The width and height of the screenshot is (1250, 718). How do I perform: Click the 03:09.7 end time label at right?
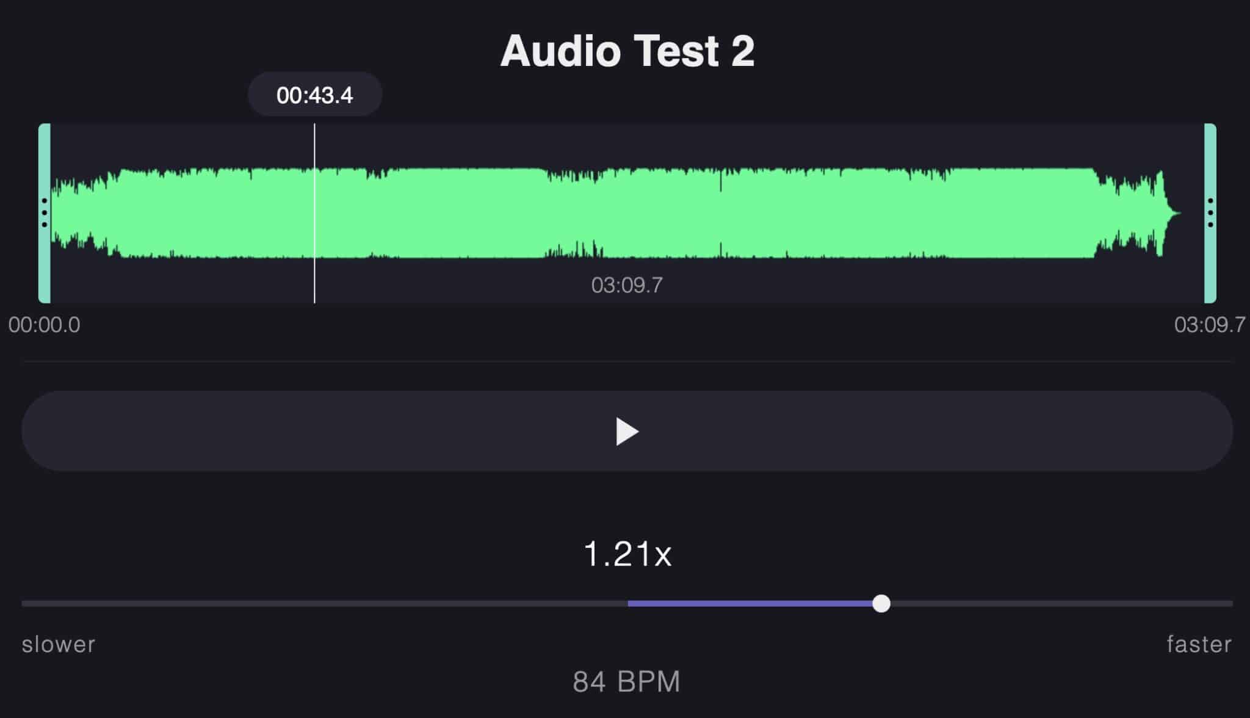(x=1210, y=325)
